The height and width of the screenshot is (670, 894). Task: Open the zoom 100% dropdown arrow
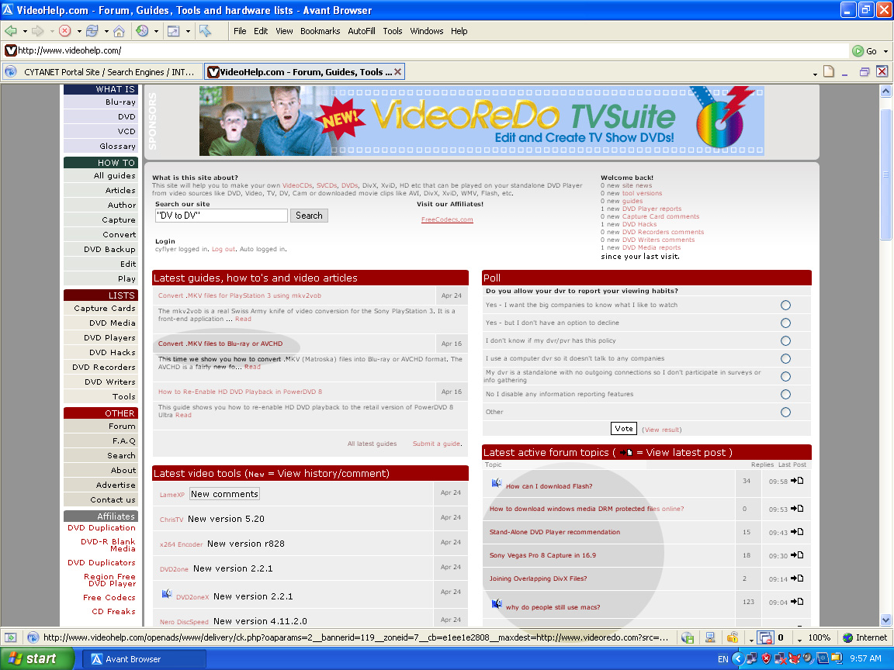[x=799, y=640]
